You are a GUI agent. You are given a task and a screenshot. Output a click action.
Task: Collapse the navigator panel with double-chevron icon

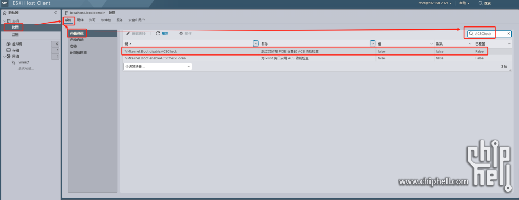(x=56, y=13)
